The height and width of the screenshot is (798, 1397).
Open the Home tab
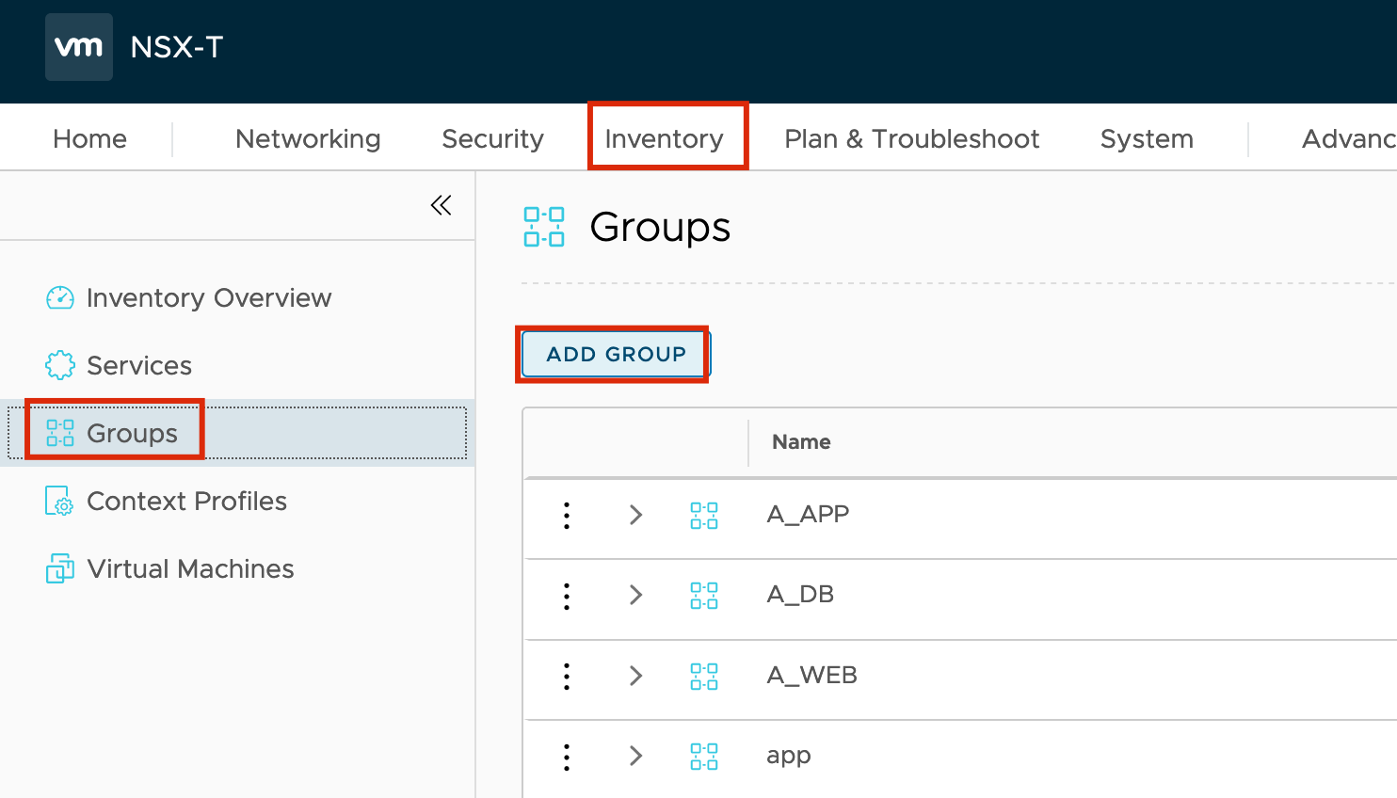[90, 138]
